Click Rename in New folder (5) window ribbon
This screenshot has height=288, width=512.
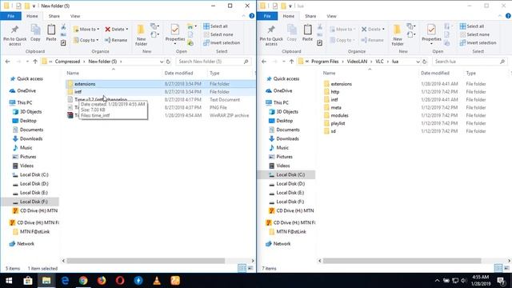pos(116,40)
